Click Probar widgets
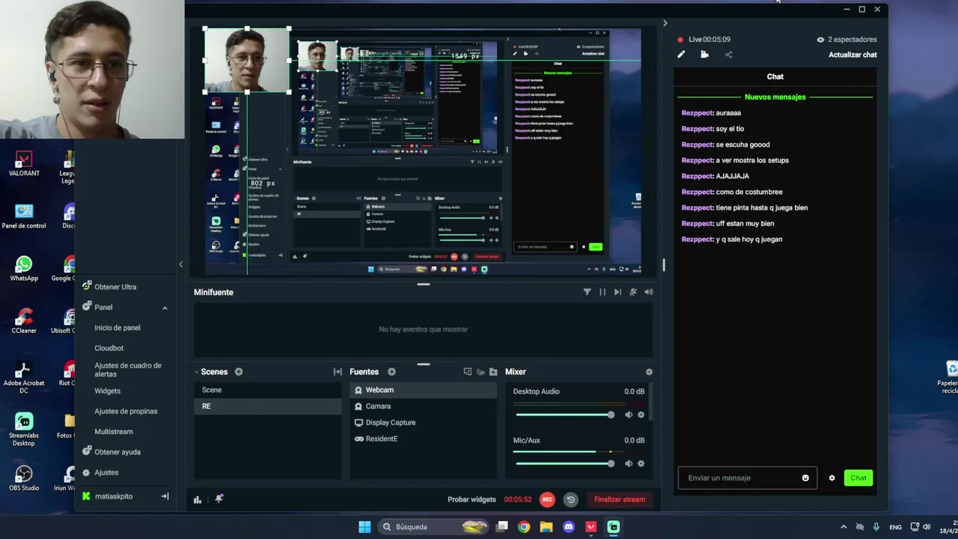The image size is (958, 539). coord(472,499)
